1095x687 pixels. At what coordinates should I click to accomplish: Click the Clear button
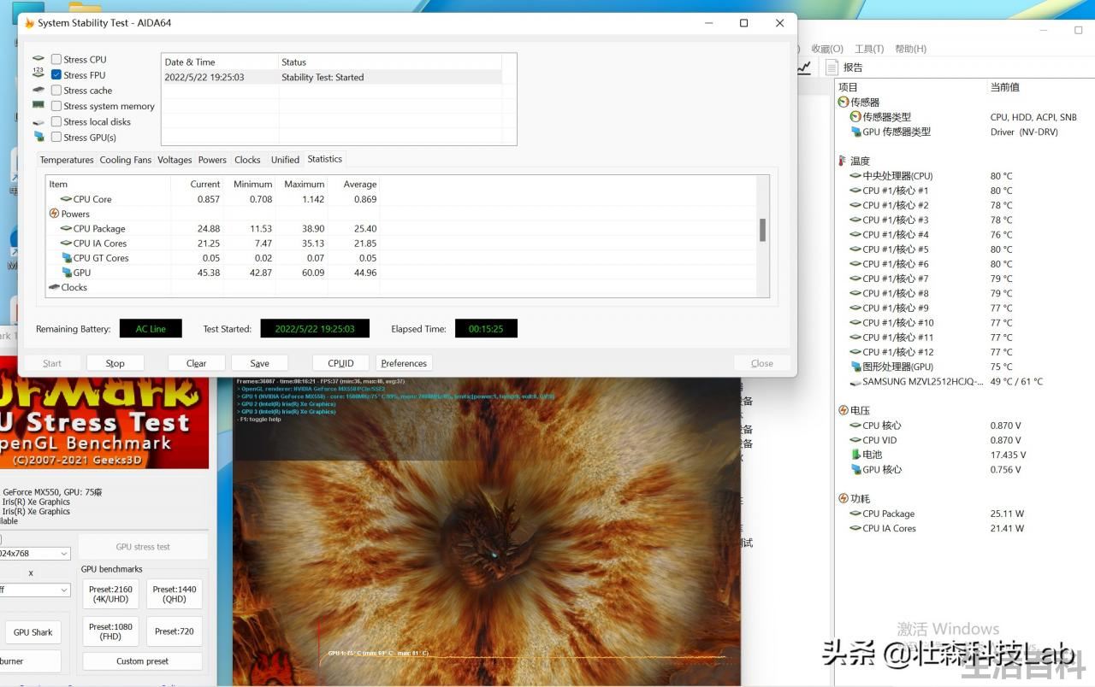(197, 363)
